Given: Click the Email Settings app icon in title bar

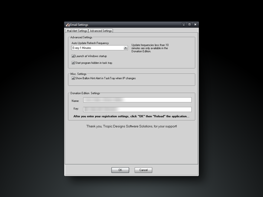Looking at the screenshot, I should [x=68, y=25].
